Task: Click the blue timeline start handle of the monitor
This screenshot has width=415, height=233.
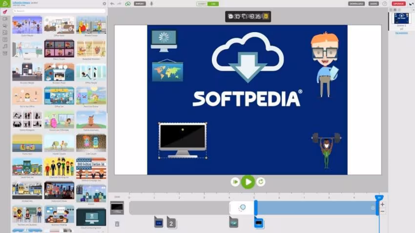Action: click(256, 208)
